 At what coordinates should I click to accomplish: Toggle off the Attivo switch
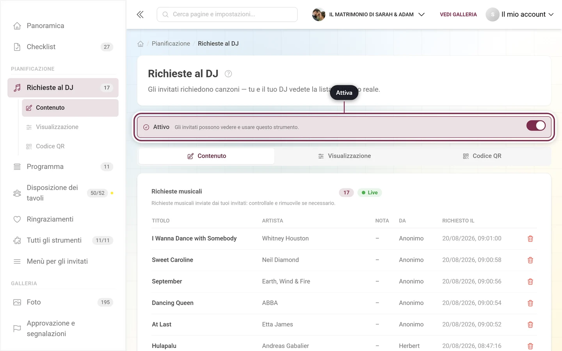[536, 126]
